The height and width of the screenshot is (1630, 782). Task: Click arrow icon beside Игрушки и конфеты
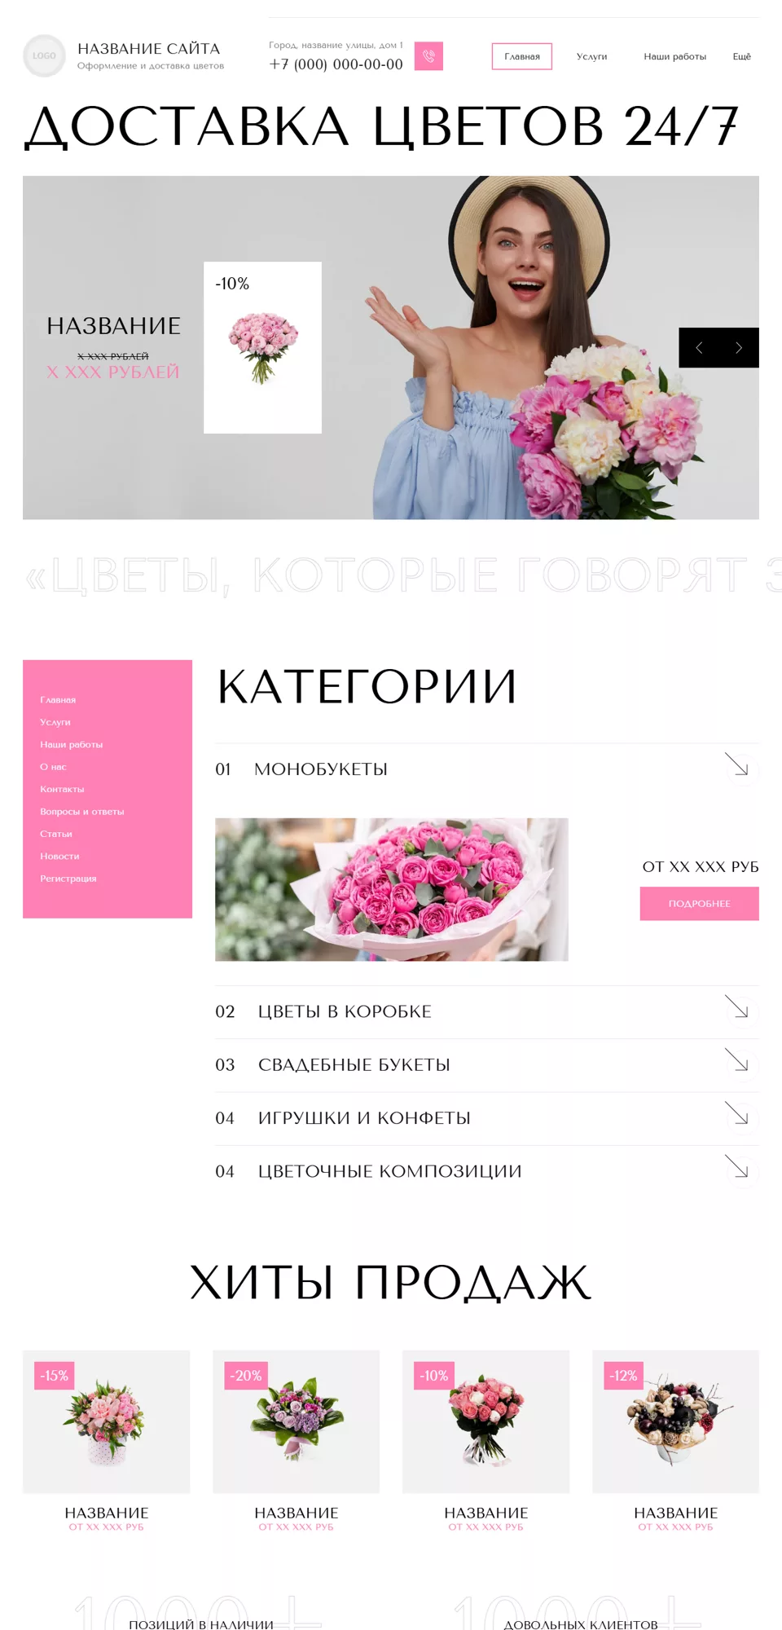tap(740, 1117)
